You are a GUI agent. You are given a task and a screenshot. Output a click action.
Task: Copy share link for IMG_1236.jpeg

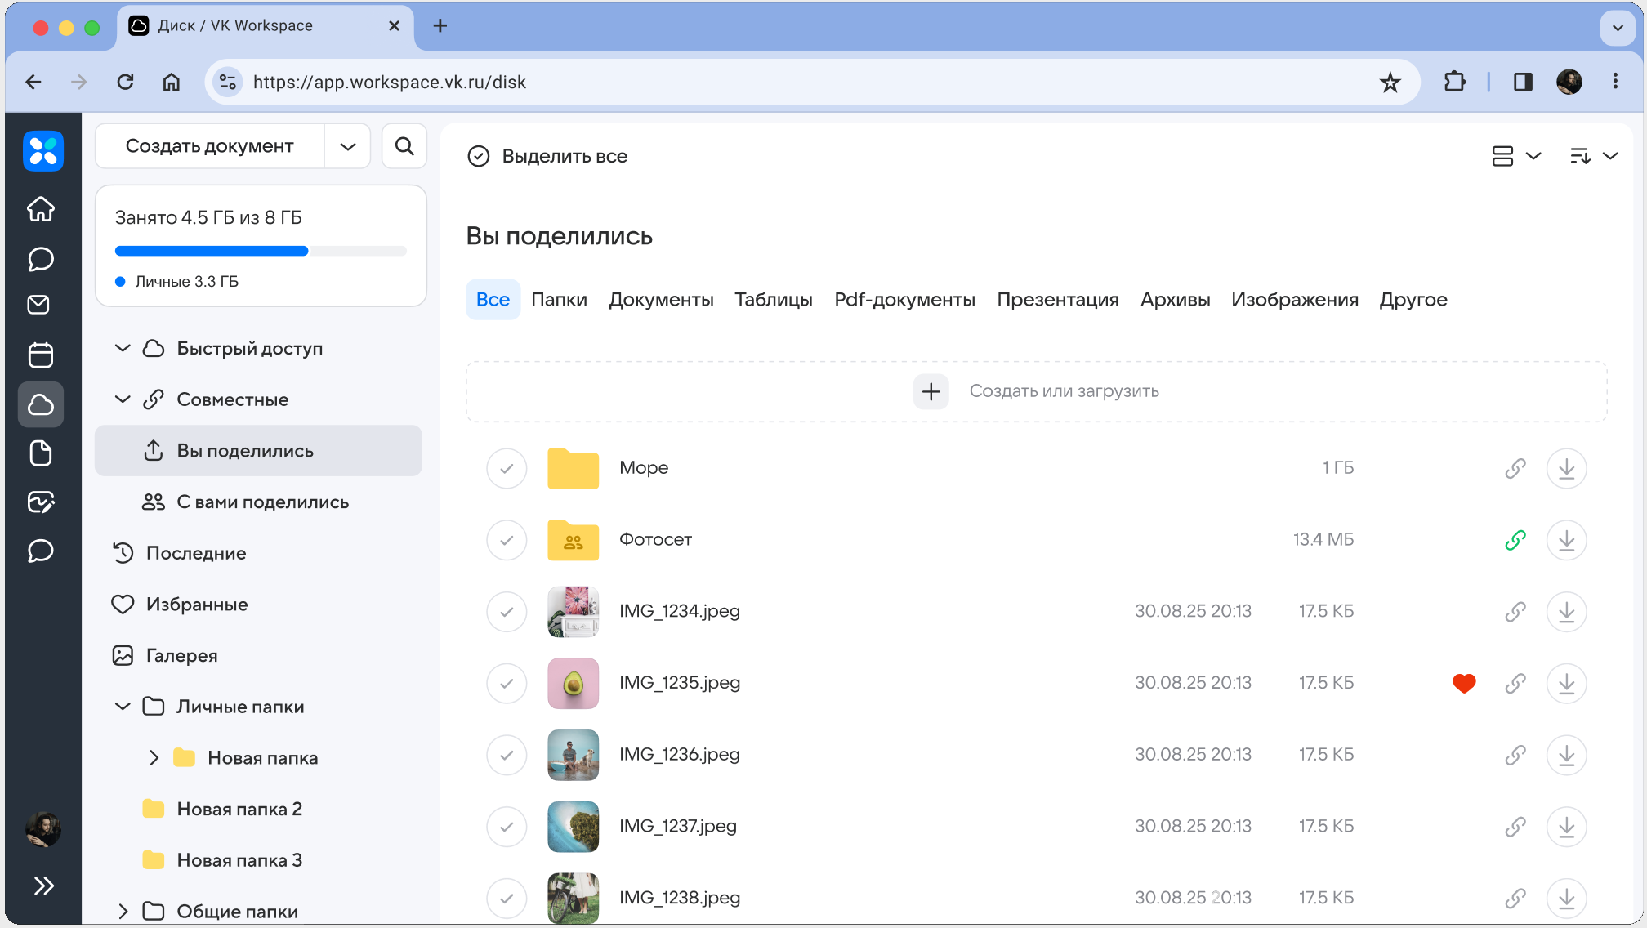(1515, 755)
